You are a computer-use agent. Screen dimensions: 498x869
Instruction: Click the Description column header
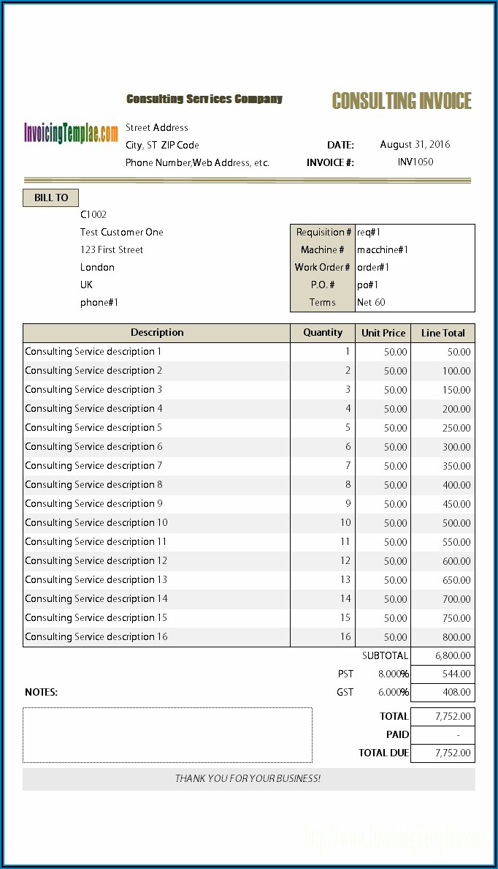pos(157,333)
